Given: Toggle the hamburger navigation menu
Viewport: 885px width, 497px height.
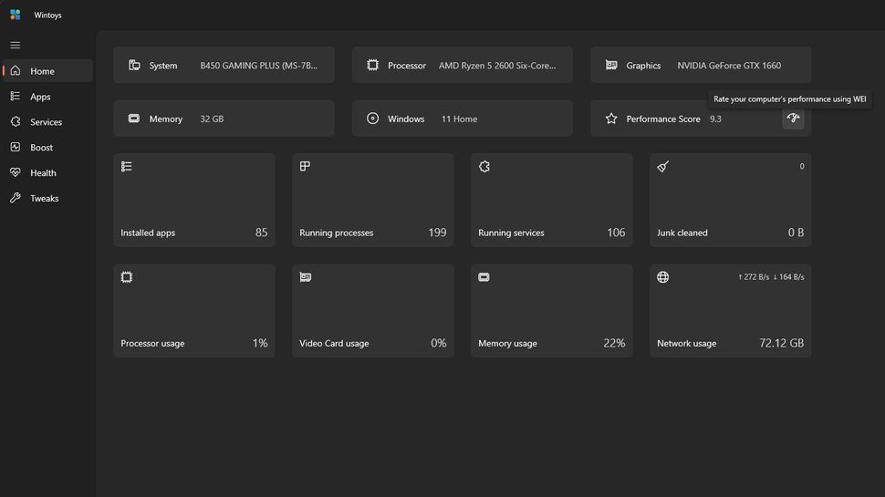Looking at the screenshot, I should pyautogui.click(x=16, y=45).
